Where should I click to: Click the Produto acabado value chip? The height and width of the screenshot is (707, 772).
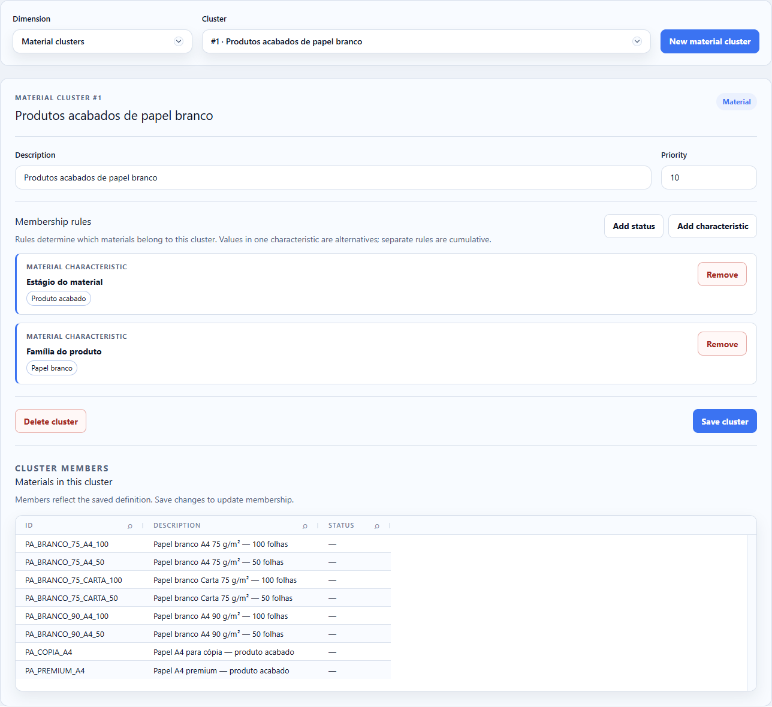coord(59,299)
